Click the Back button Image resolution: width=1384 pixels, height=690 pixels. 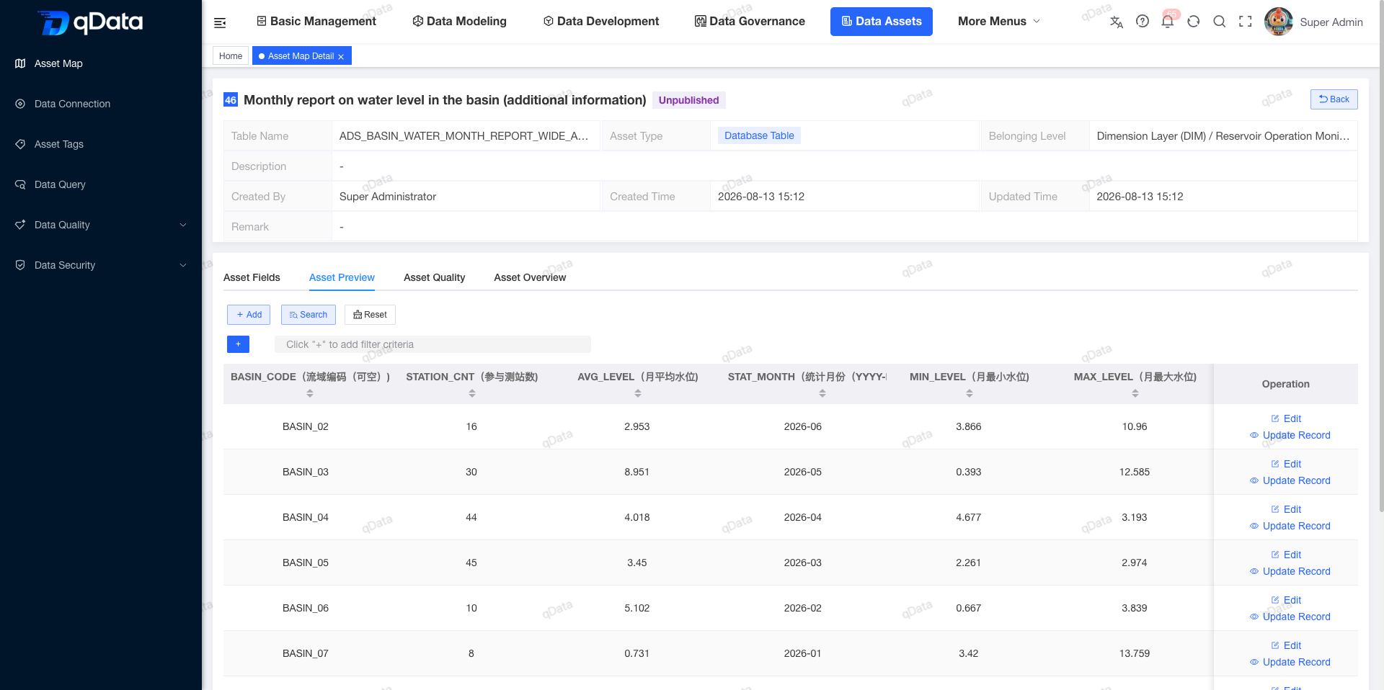click(x=1334, y=99)
